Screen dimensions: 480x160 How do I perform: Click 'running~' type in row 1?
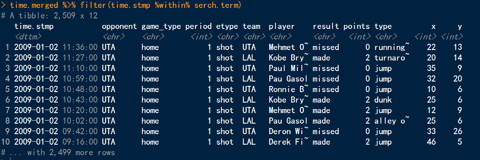(392, 47)
